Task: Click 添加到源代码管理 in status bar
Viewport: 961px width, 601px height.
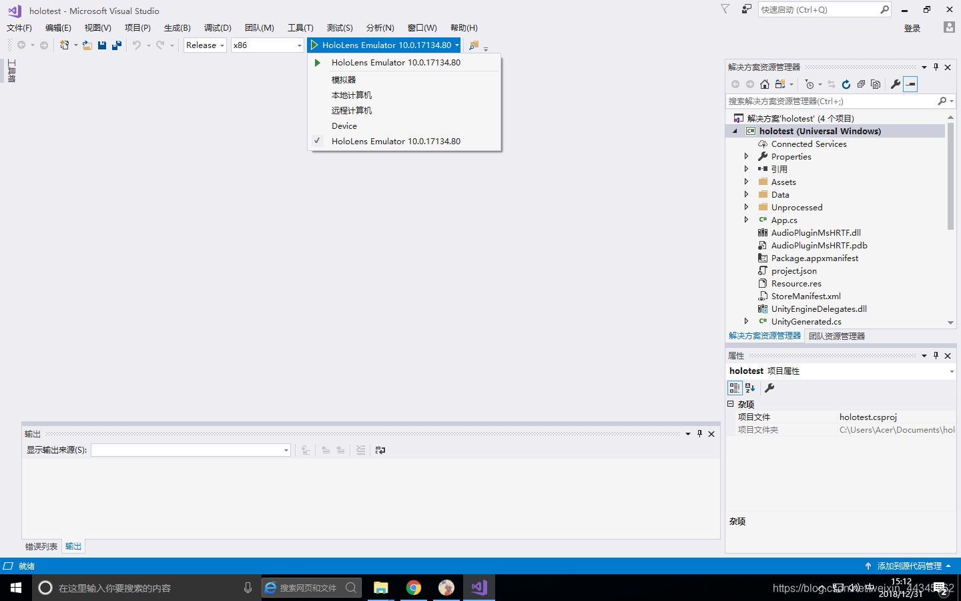Action: pos(910,566)
